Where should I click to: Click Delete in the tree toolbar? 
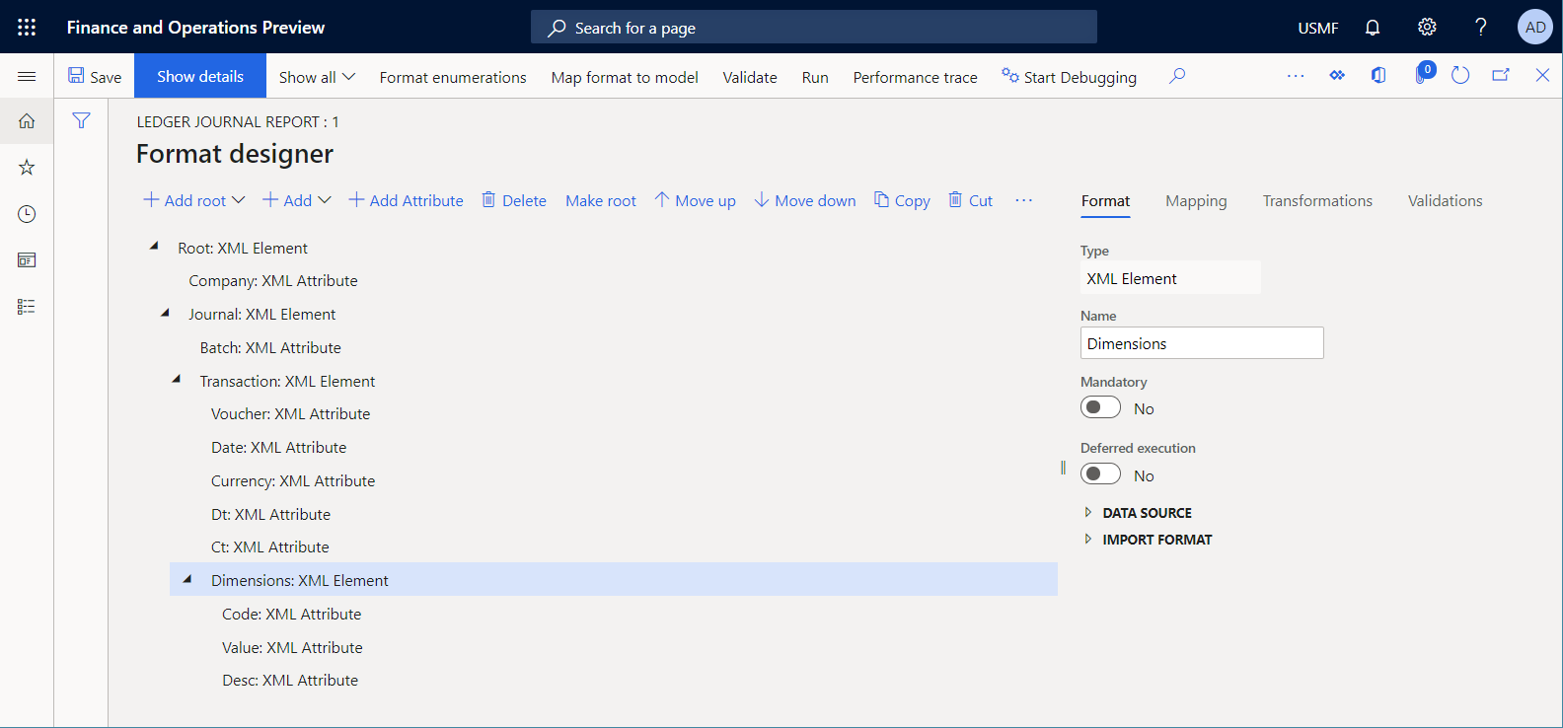pyautogui.click(x=513, y=200)
